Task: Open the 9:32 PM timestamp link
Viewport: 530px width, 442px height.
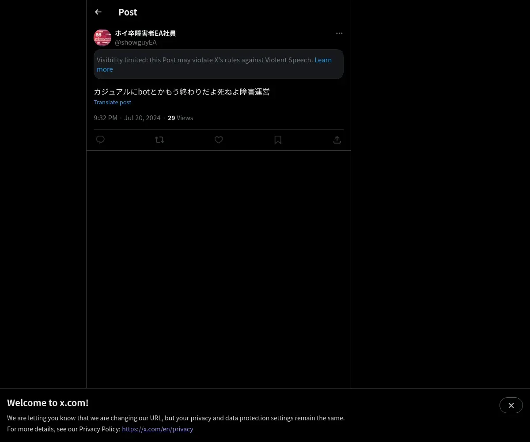Action: click(106, 118)
